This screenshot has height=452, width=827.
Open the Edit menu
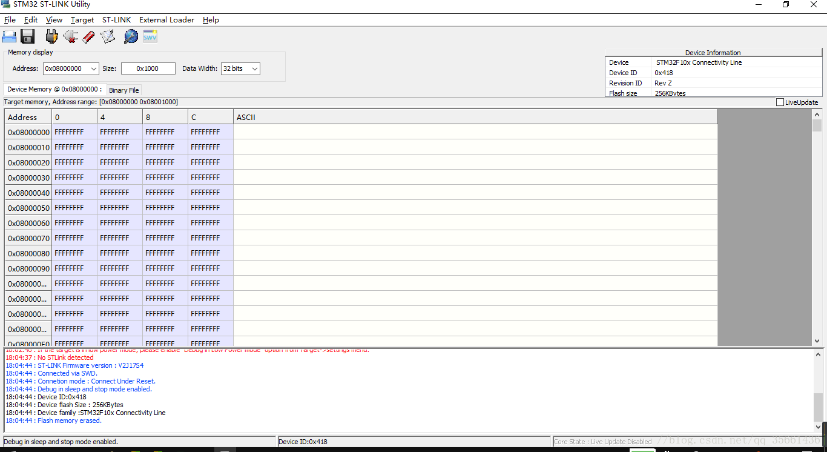click(31, 20)
